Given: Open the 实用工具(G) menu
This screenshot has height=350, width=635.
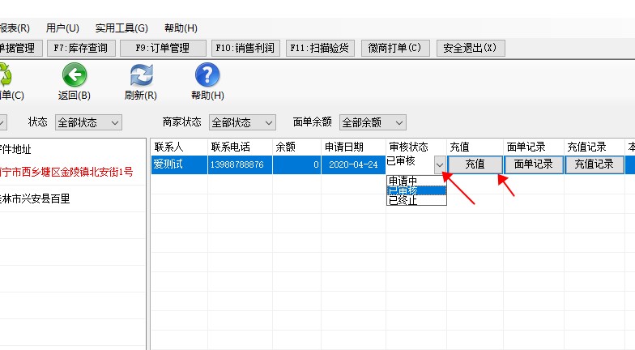Looking at the screenshot, I should click(121, 28).
